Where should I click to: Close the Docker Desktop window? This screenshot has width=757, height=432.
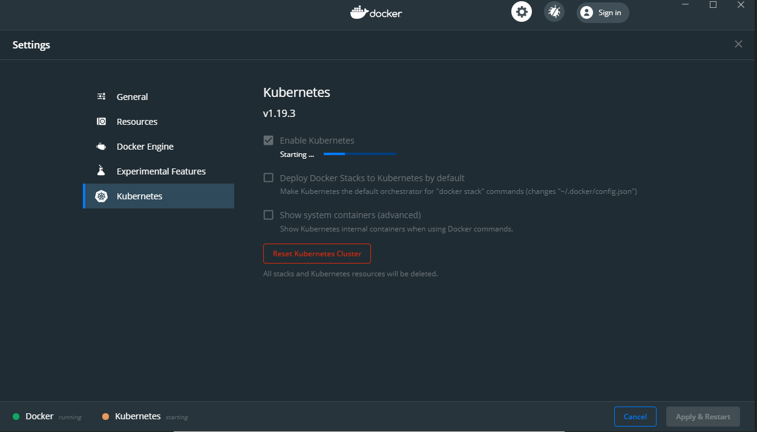coord(741,5)
